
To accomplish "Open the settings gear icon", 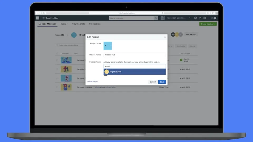I will tap(205, 18).
